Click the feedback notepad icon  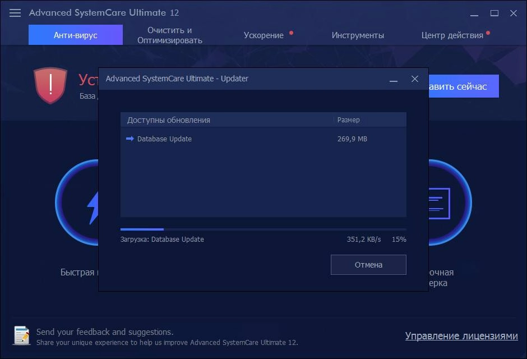(x=22, y=335)
